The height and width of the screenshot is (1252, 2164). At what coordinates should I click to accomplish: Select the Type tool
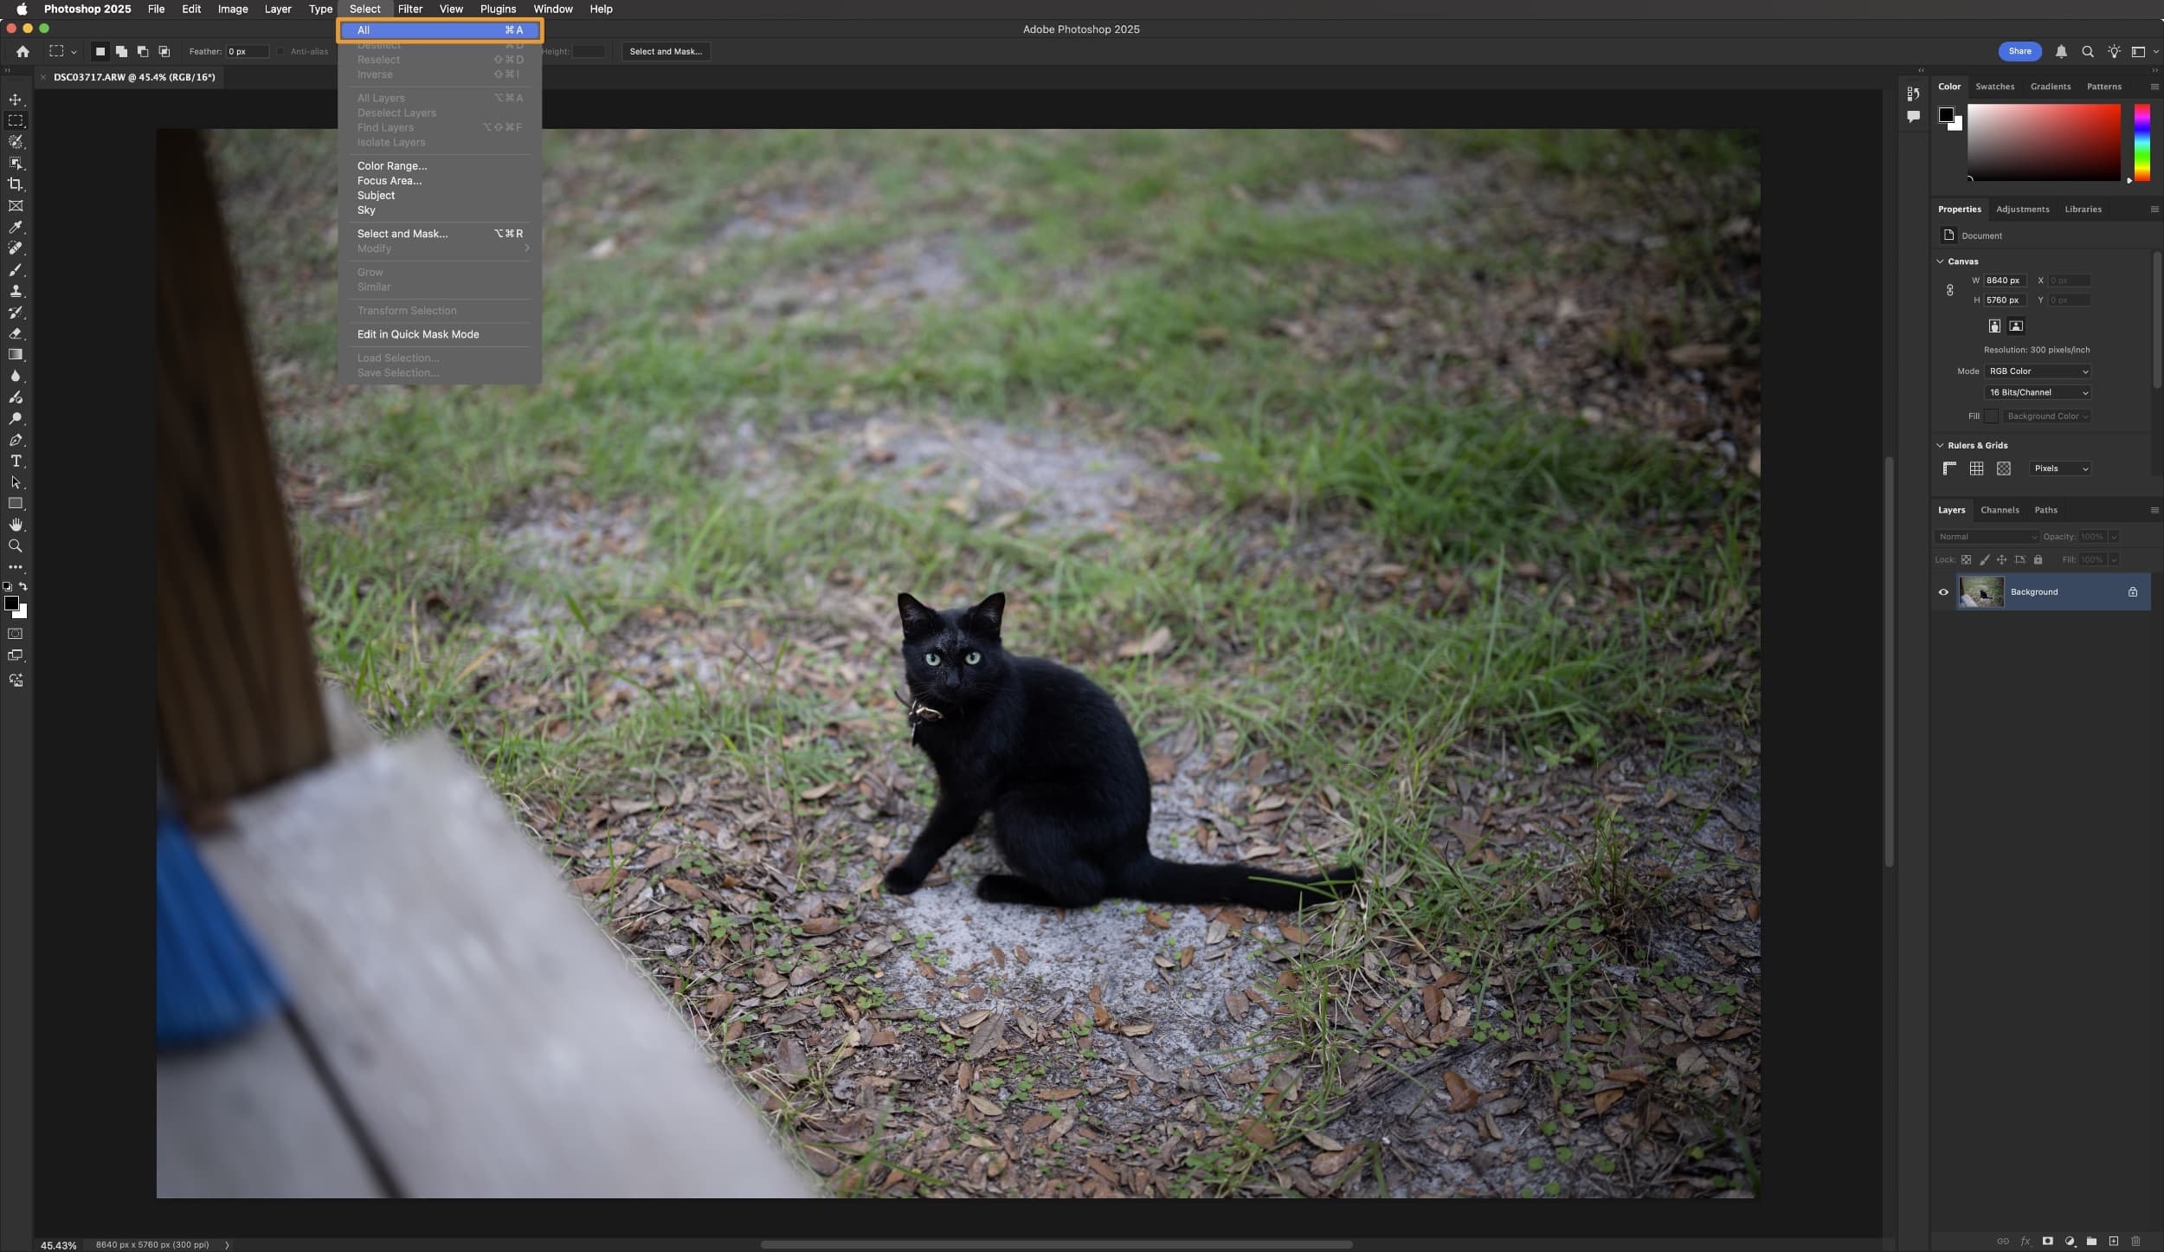tap(16, 461)
